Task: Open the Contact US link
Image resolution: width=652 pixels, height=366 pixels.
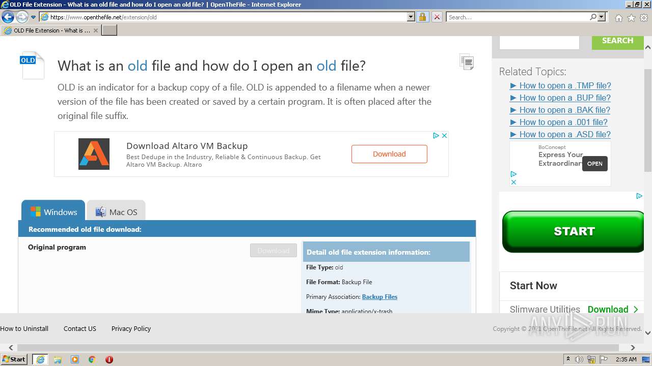Action: coord(80,329)
